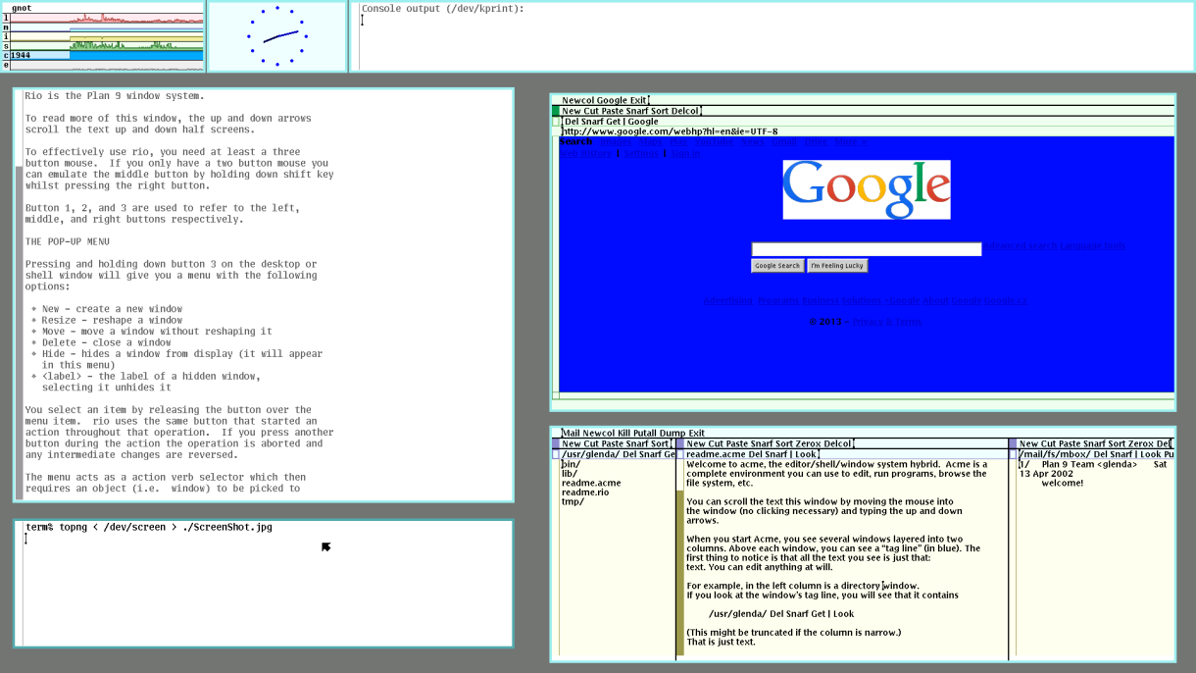
Task: Click the purple column handle above /mail/fs/mbox/
Action: click(x=1013, y=443)
